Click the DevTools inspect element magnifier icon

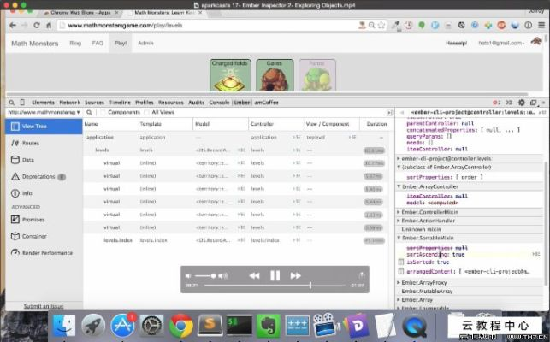tap(12, 103)
